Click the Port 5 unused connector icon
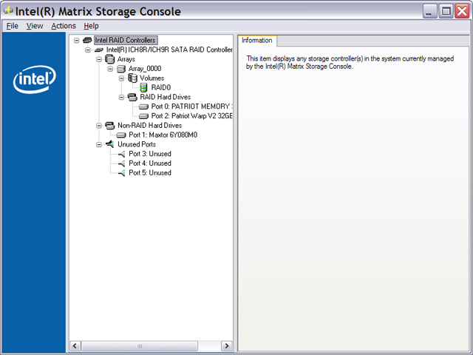 pos(121,173)
